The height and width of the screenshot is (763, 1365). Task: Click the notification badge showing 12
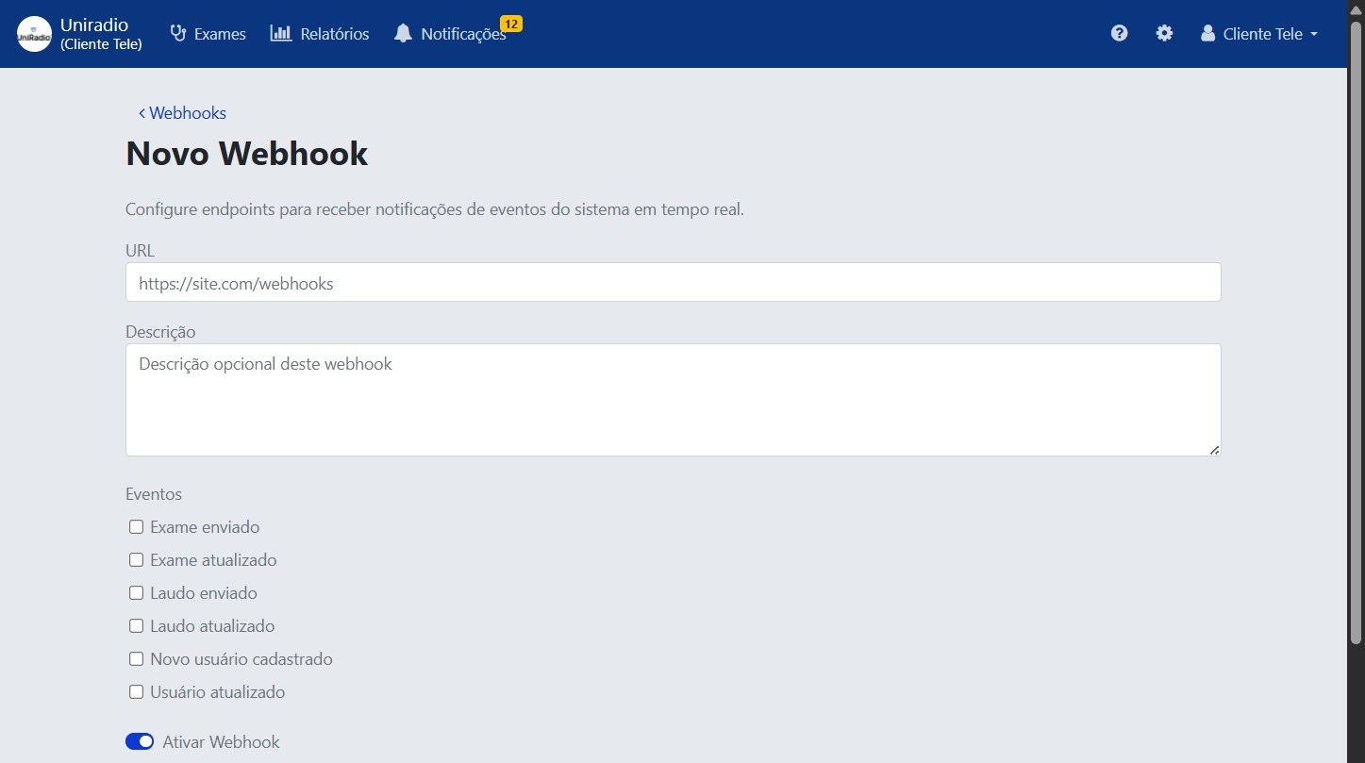point(512,24)
